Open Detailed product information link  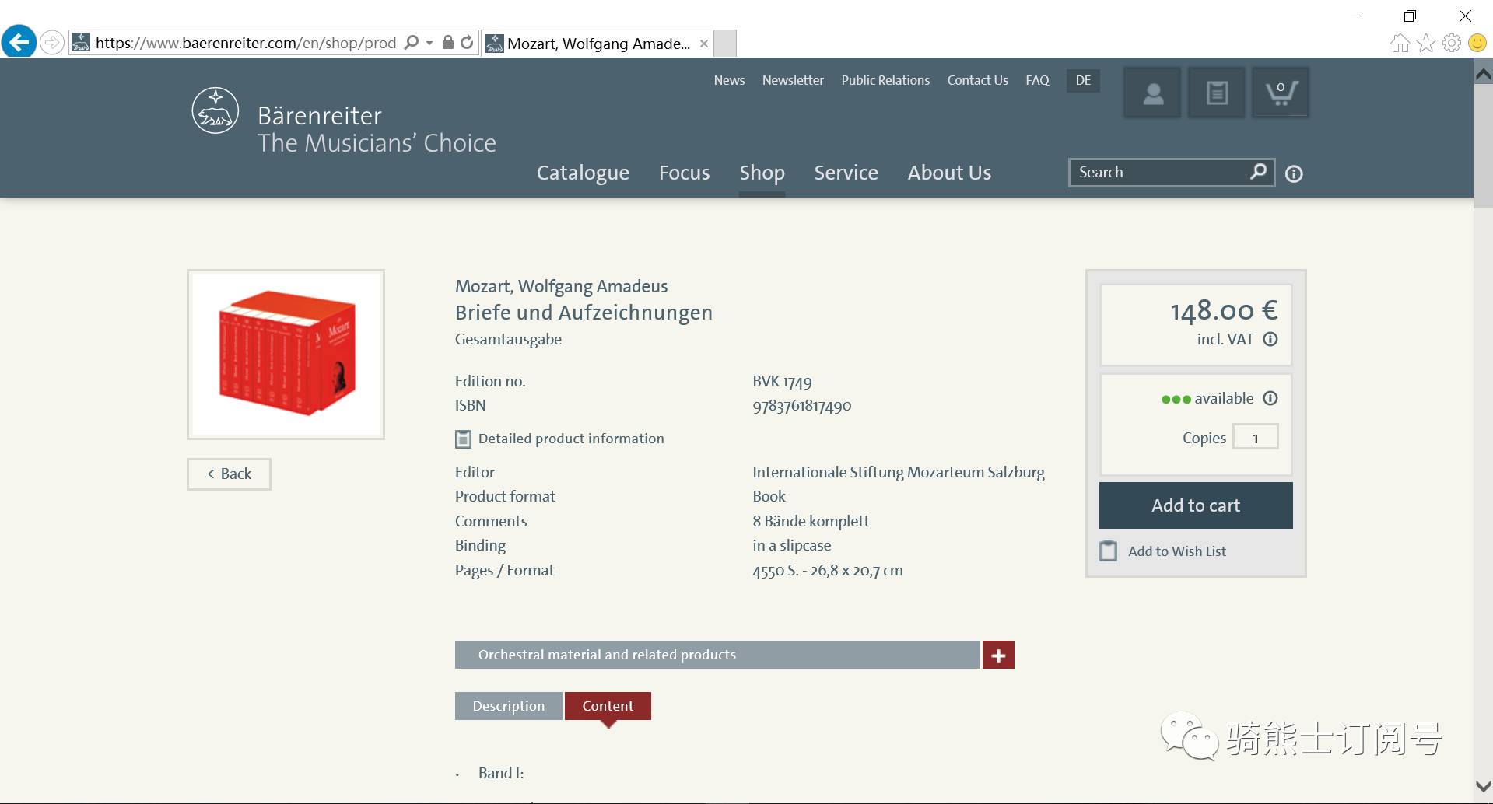(571, 439)
